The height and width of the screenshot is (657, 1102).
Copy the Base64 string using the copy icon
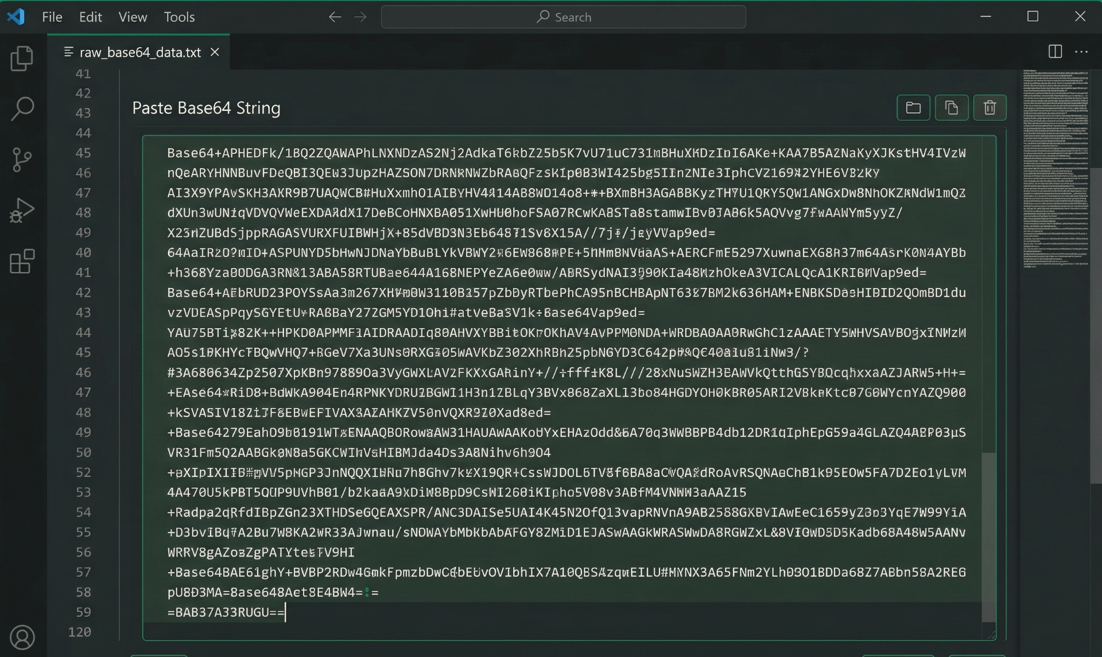951,107
